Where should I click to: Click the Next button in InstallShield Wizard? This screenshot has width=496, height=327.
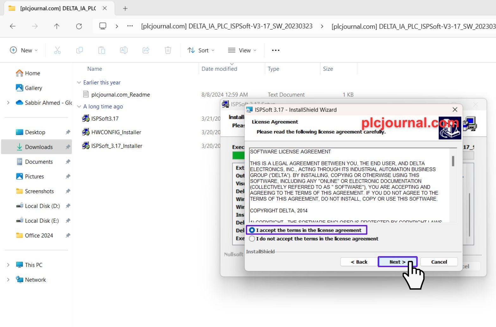(398, 262)
